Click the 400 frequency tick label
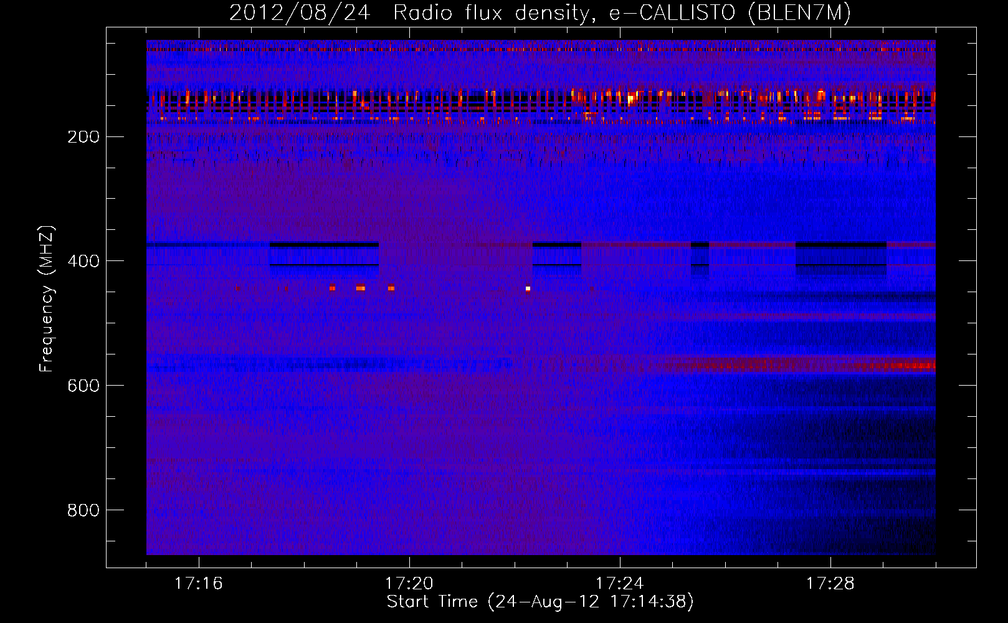 click(83, 261)
